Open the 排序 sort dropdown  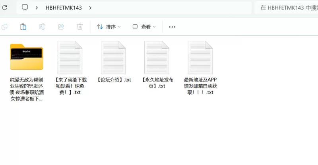[109, 27]
